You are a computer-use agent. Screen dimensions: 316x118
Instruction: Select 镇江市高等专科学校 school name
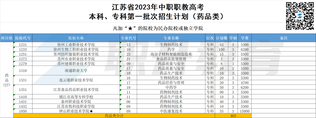coord(76,97)
